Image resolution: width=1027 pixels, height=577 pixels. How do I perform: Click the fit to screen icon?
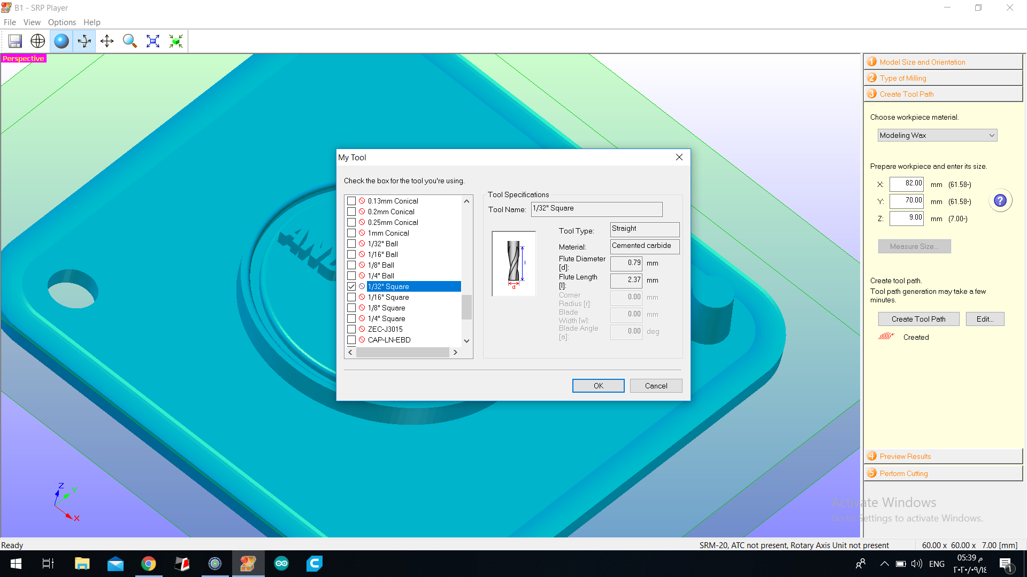coord(153,41)
